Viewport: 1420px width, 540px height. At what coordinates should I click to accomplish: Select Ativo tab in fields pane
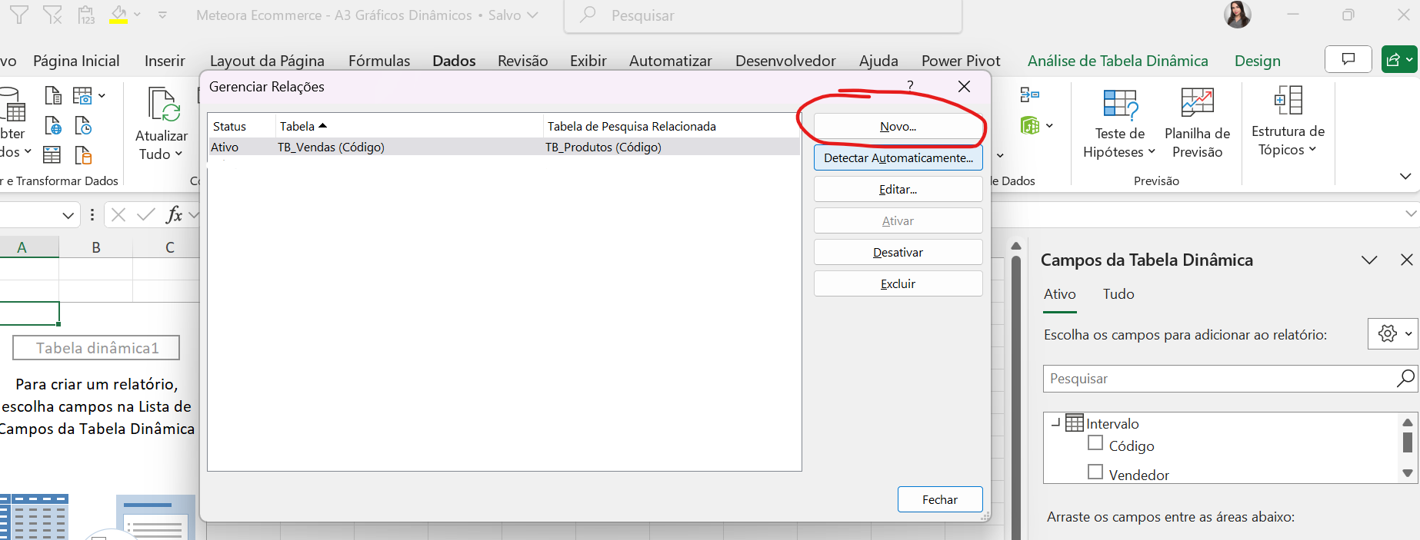coord(1060,294)
